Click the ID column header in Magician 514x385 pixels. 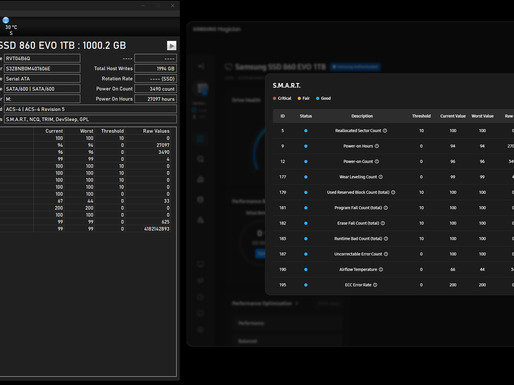click(283, 116)
